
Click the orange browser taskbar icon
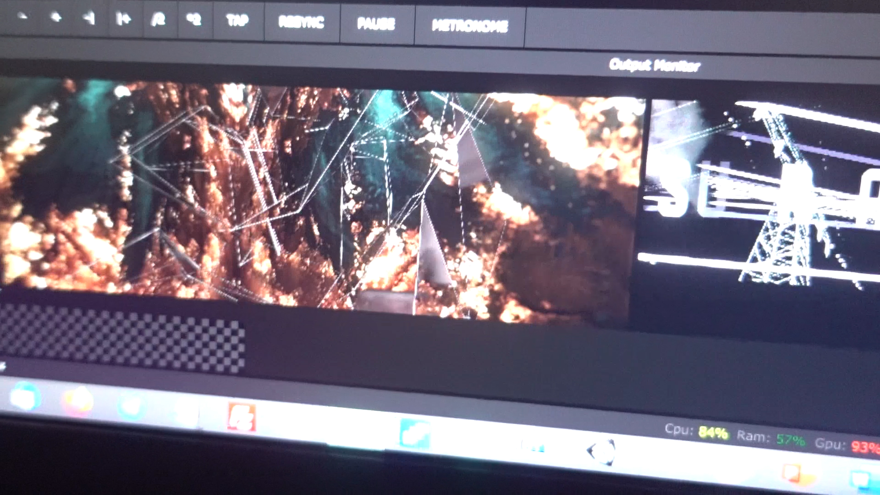tap(78, 401)
